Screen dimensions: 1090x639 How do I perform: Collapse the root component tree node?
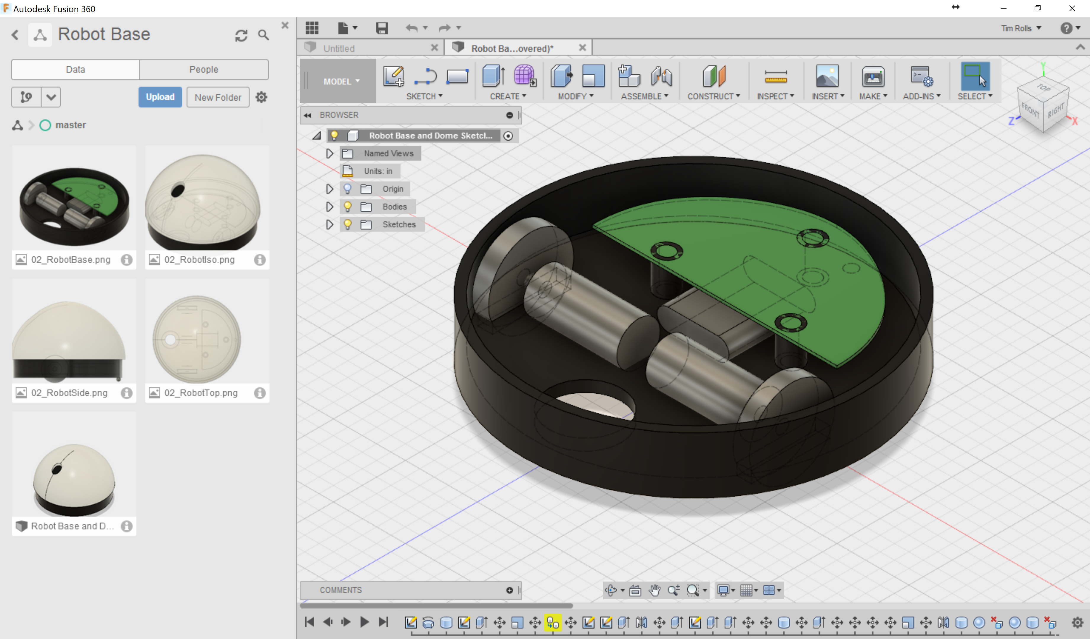pos(317,136)
